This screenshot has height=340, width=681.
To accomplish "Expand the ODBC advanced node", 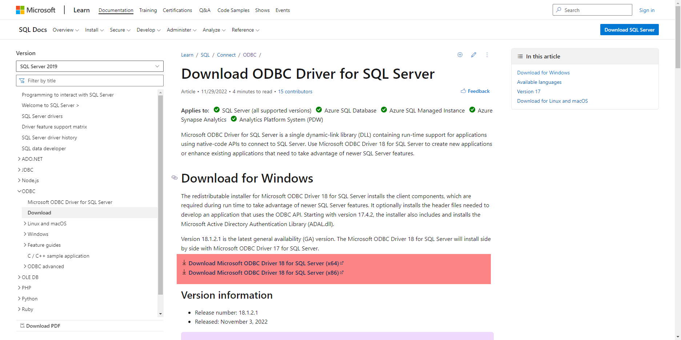I will tap(25, 266).
